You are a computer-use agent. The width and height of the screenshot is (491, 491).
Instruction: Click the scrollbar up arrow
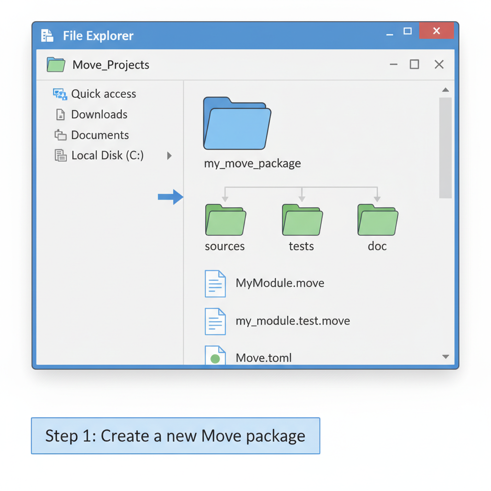pos(445,89)
